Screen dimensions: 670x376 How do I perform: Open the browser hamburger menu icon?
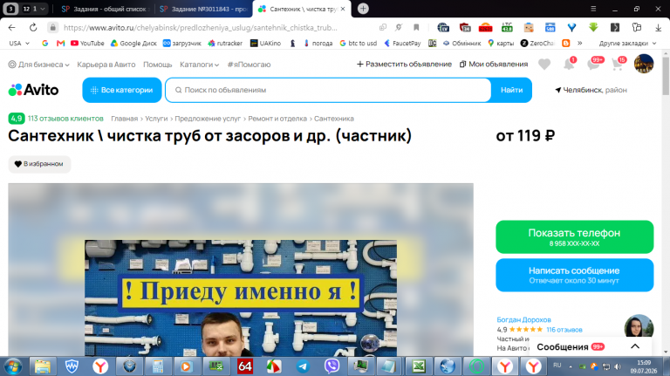(x=593, y=9)
